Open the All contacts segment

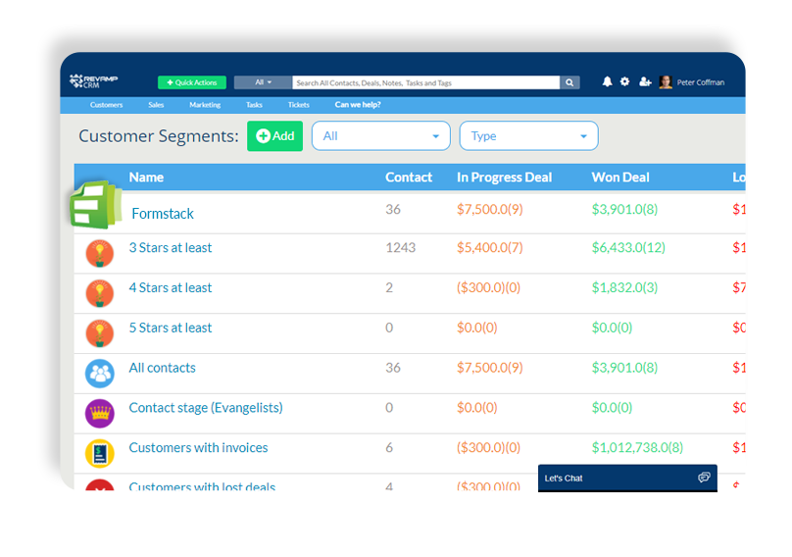tap(162, 368)
